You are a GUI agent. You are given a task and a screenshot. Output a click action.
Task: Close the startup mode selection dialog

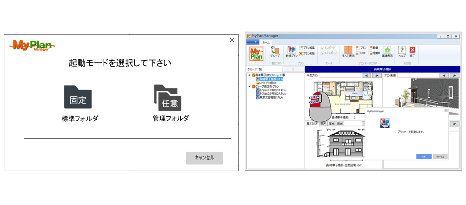(x=232, y=40)
